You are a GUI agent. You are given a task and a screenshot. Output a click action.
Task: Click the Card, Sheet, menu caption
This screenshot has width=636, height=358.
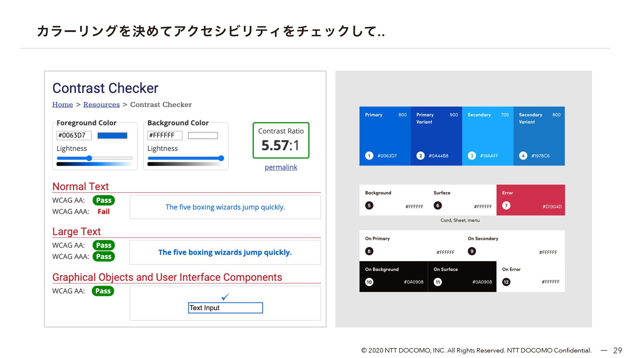[460, 220]
